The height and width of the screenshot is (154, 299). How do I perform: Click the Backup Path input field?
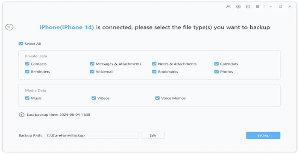tap(91, 135)
